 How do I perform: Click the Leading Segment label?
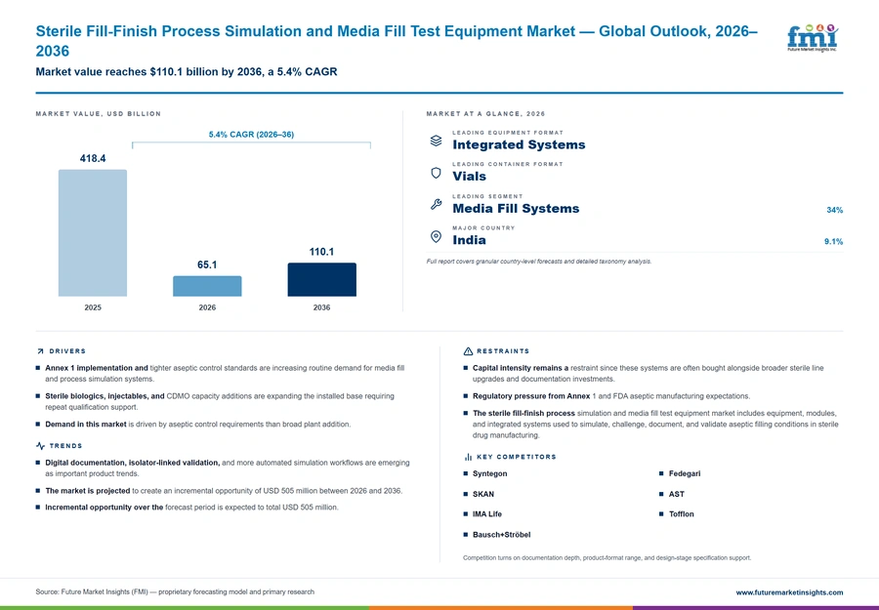tap(487, 196)
